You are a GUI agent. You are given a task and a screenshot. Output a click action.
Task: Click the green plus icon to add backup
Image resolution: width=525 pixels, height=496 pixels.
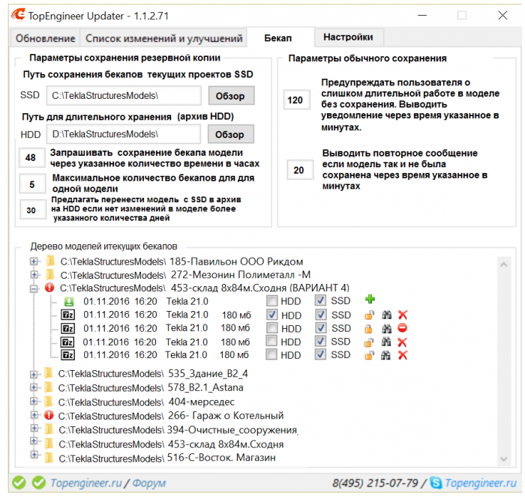370,299
